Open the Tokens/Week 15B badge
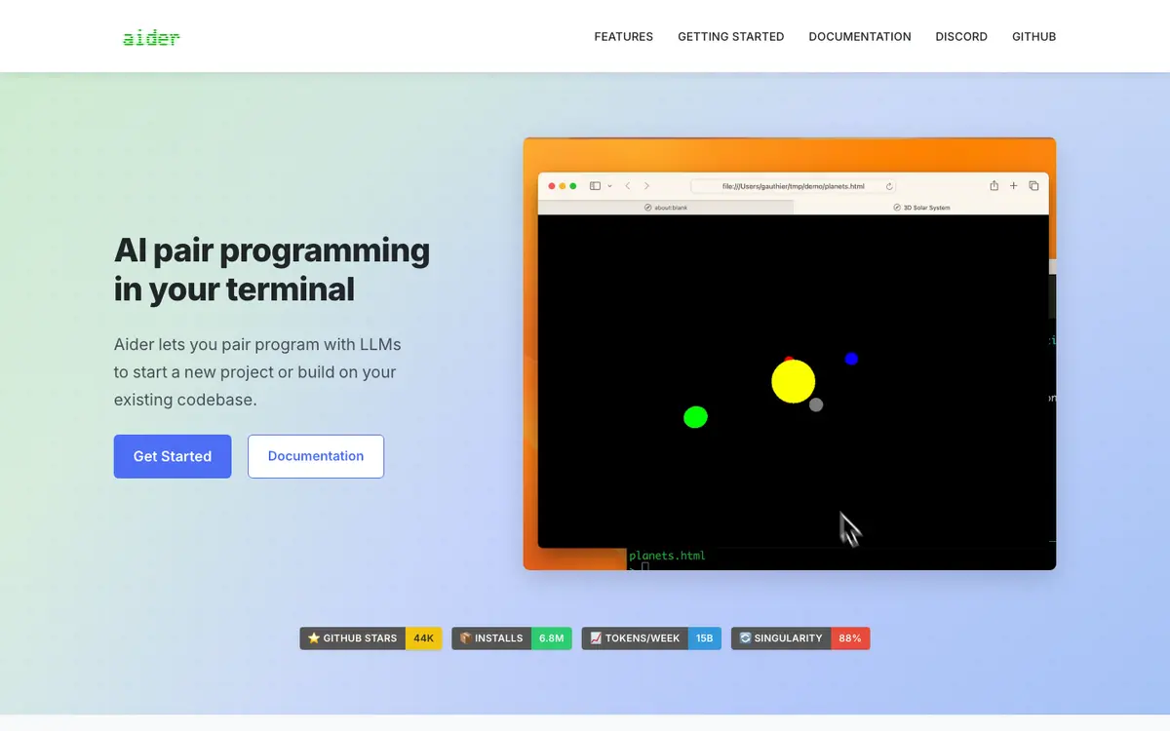This screenshot has width=1170, height=731. (x=651, y=638)
